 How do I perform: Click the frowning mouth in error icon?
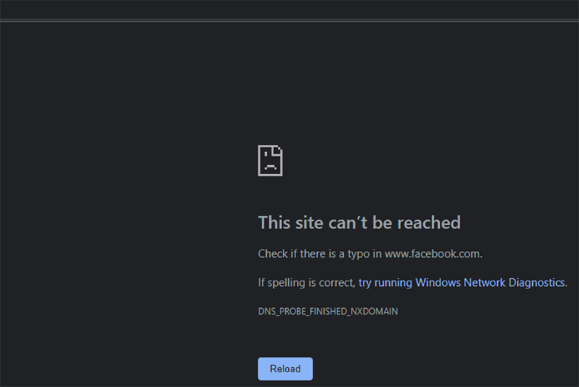(270, 167)
